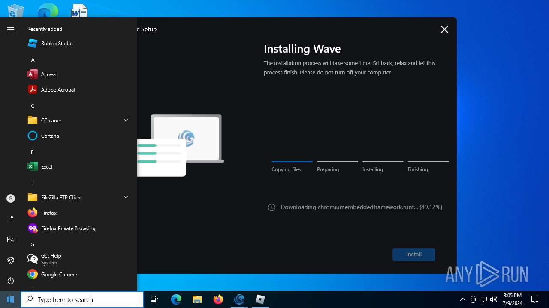Click the Windows Start button

tap(10, 299)
